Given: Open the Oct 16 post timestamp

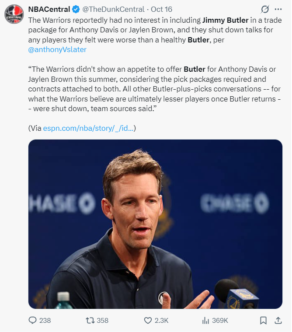Looking at the screenshot, I should 161,9.
